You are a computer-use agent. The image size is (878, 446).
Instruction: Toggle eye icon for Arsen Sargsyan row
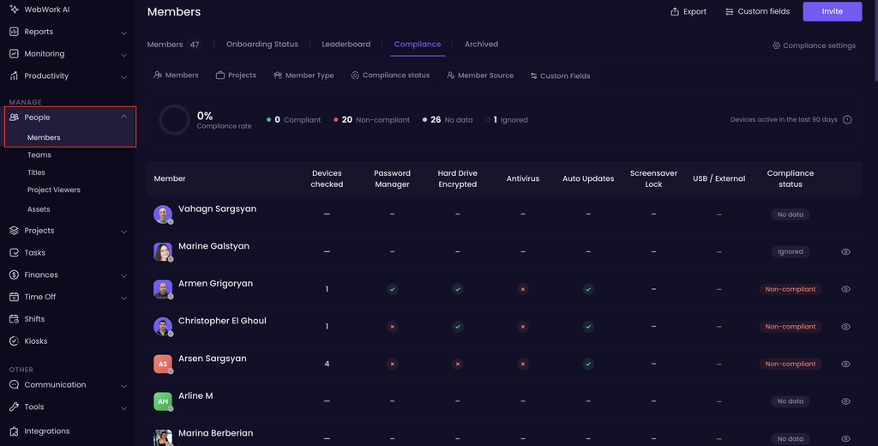pos(845,364)
